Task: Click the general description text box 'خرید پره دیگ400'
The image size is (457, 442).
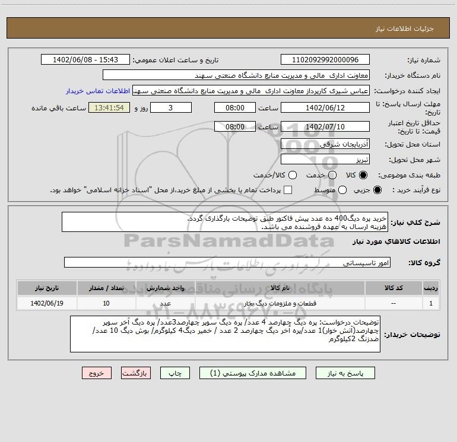Action: (x=225, y=222)
